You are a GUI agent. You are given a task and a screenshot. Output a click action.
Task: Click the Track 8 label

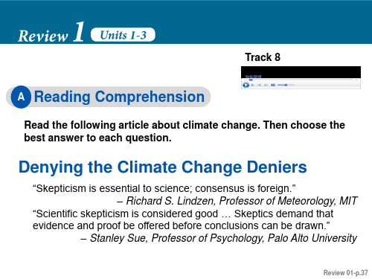click(263, 57)
